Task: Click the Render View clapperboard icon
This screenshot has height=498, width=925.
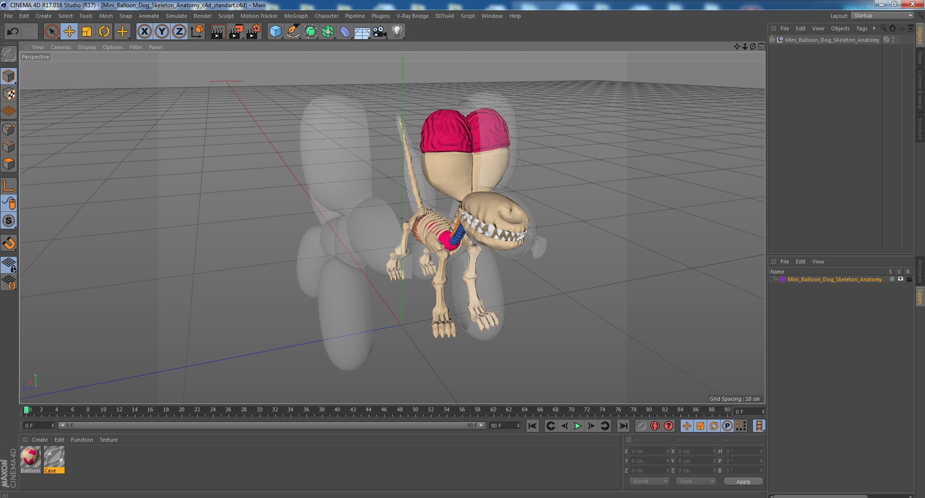Action: coord(217,32)
